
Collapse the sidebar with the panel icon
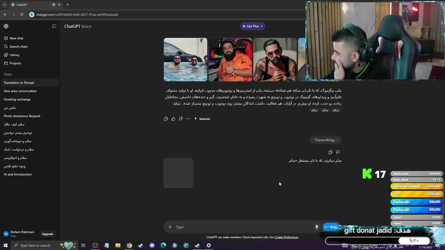[x=54, y=26]
